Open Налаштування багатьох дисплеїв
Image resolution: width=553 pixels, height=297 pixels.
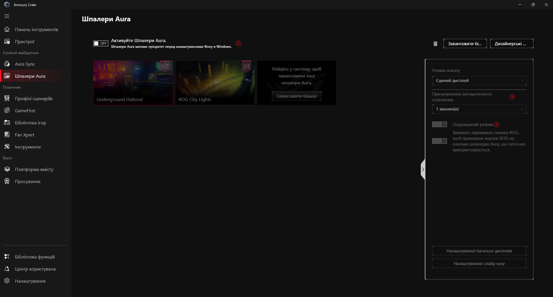479,251
